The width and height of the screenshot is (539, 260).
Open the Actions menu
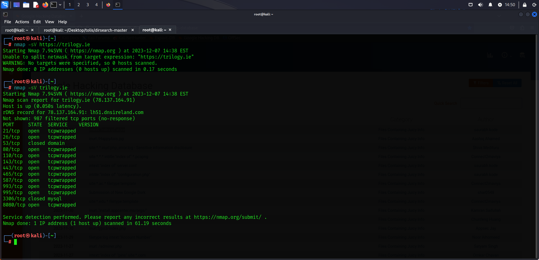pos(22,22)
